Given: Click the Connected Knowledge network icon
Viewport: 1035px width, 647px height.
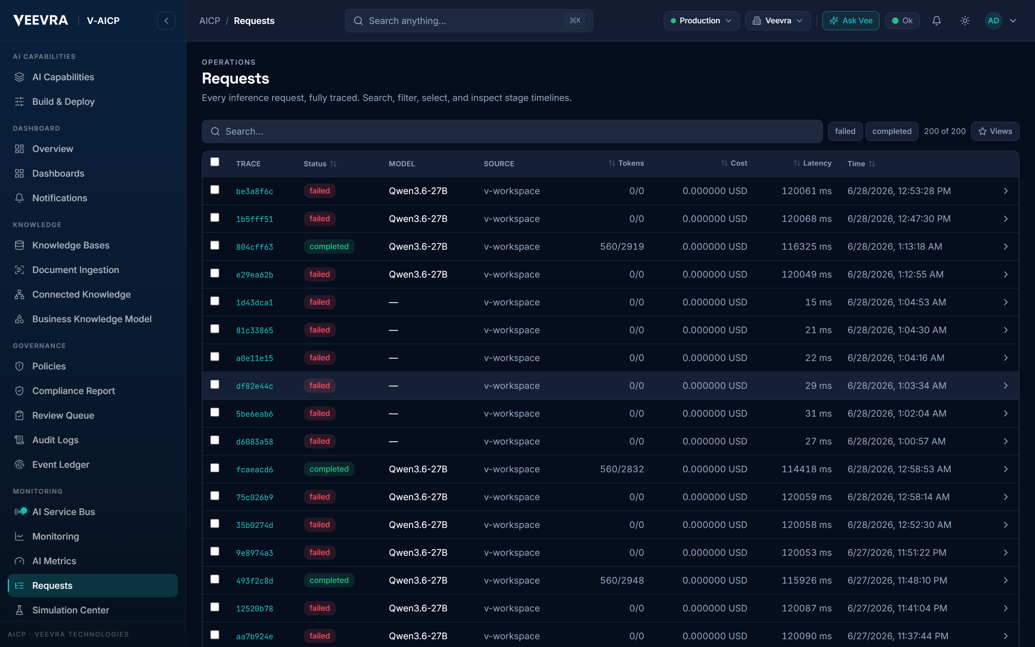Looking at the screenshot, I should pyautogui.click(x=19, y=294).
